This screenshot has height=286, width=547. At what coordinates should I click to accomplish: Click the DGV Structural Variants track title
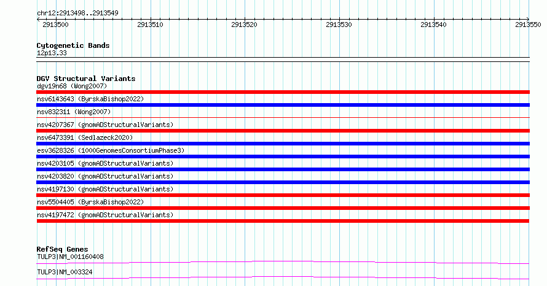coord(86,79)
